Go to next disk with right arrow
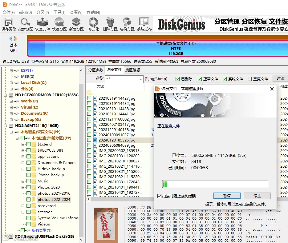 coord(16,38)
